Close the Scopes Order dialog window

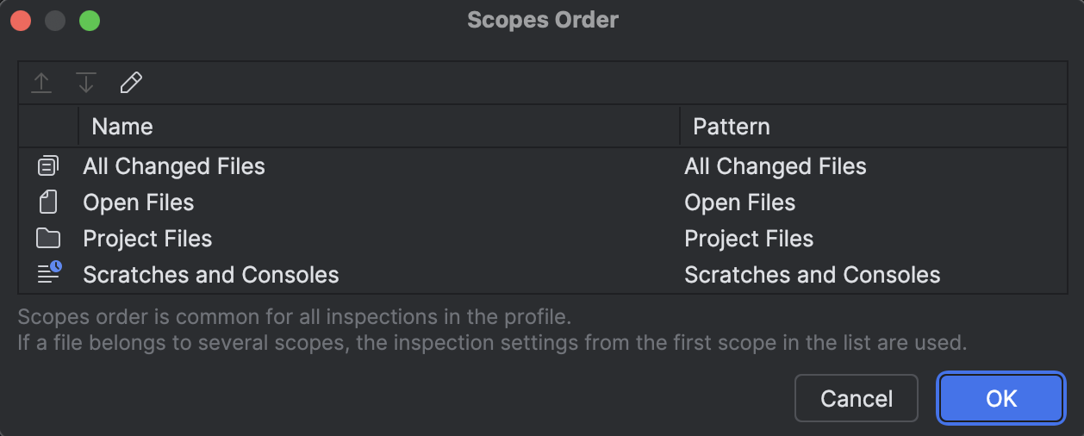(21, 20)
